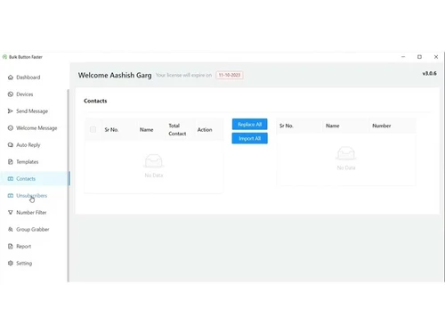Click Name header in left table

pyautogui.click(x=147, y=130)
